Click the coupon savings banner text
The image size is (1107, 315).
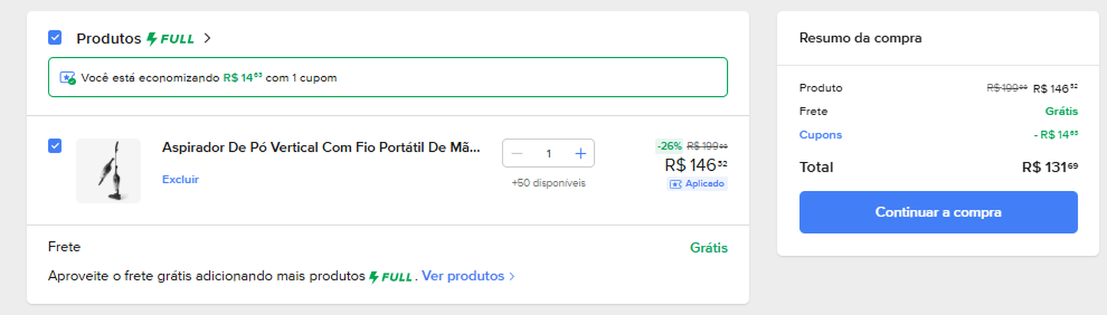tap(208, 78)
